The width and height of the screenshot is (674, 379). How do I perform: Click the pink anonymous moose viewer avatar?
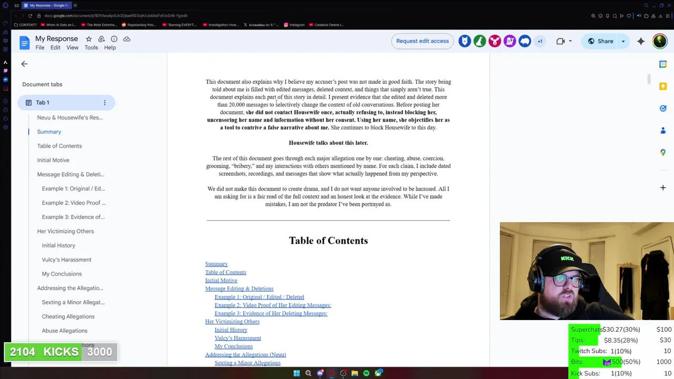tap(494, 41)
